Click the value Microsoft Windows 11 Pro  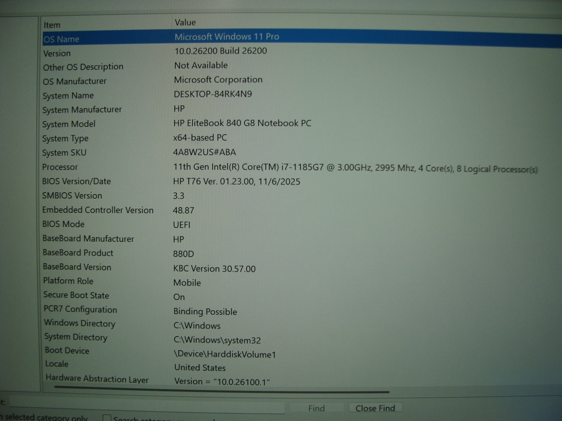tap(227, 37)
